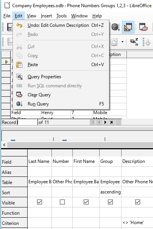Viewport: 153px width, 229px height.
Task: Click the Clear Query eraser icon in the menu
Action: tap(19, 95)
